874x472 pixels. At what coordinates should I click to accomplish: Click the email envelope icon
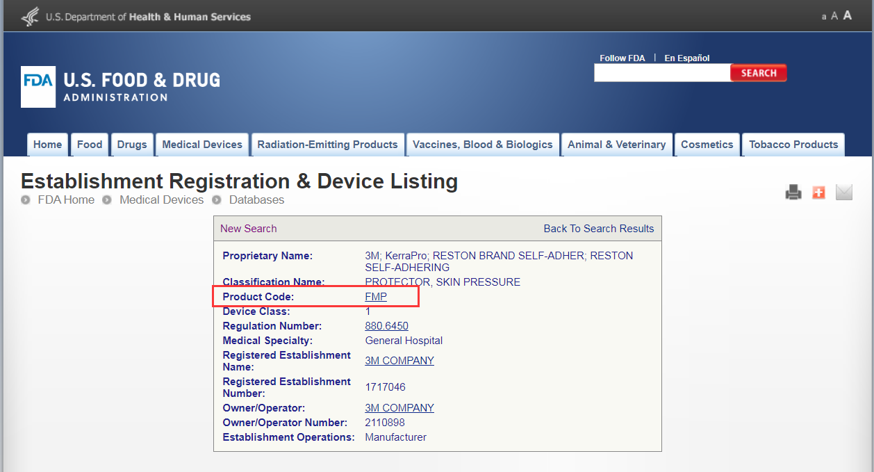843,193
